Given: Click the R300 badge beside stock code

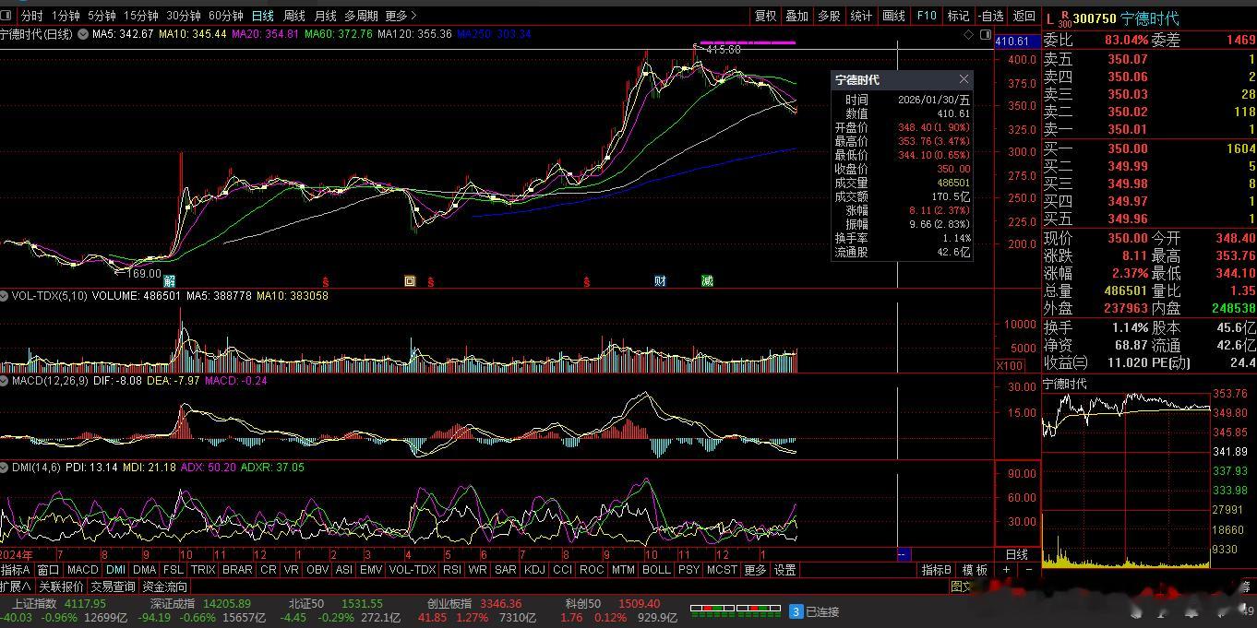Looking at the screenshot, I should pos(1064,18).
